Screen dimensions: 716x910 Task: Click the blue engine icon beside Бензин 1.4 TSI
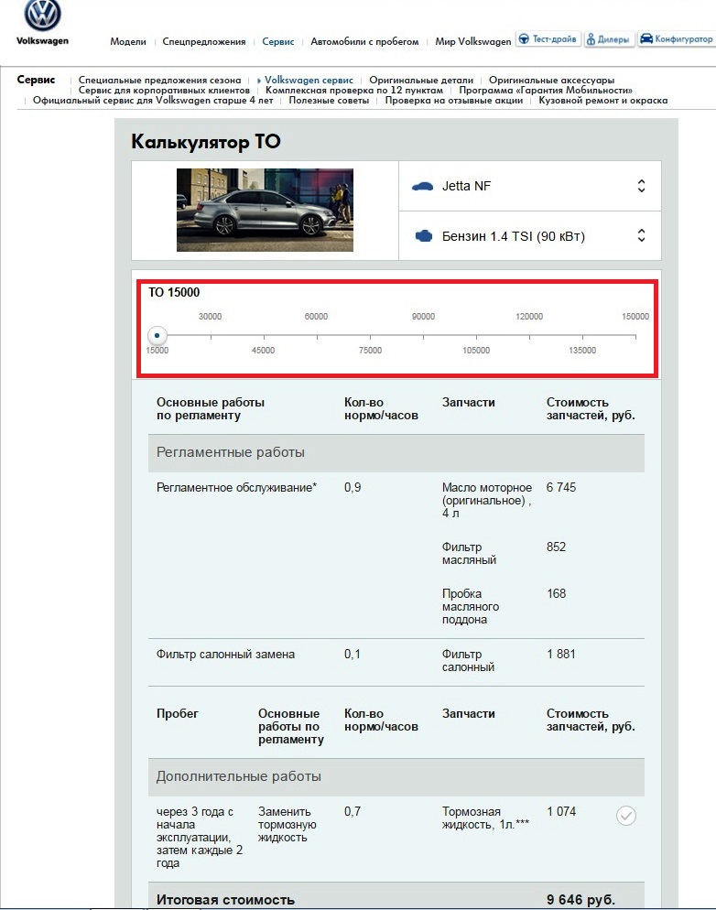click(424, 236)
